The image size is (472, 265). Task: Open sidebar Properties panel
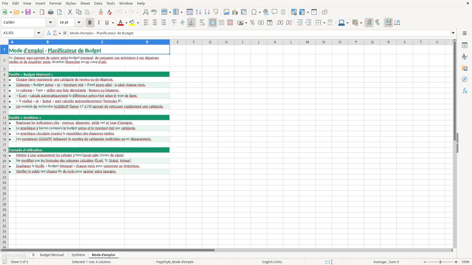coord(465,45)
